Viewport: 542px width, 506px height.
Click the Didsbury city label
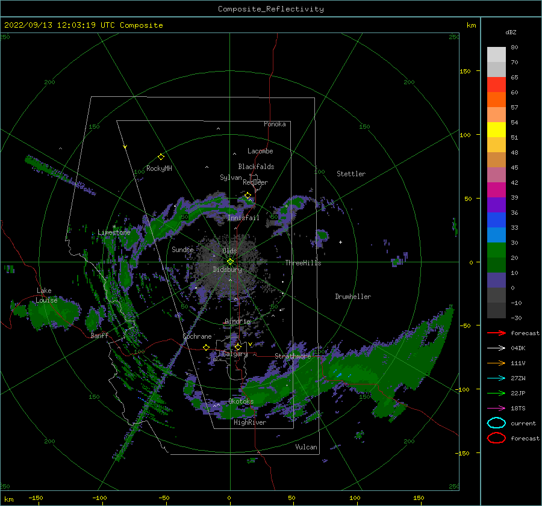pyautogui.click(x=228, y=270)
